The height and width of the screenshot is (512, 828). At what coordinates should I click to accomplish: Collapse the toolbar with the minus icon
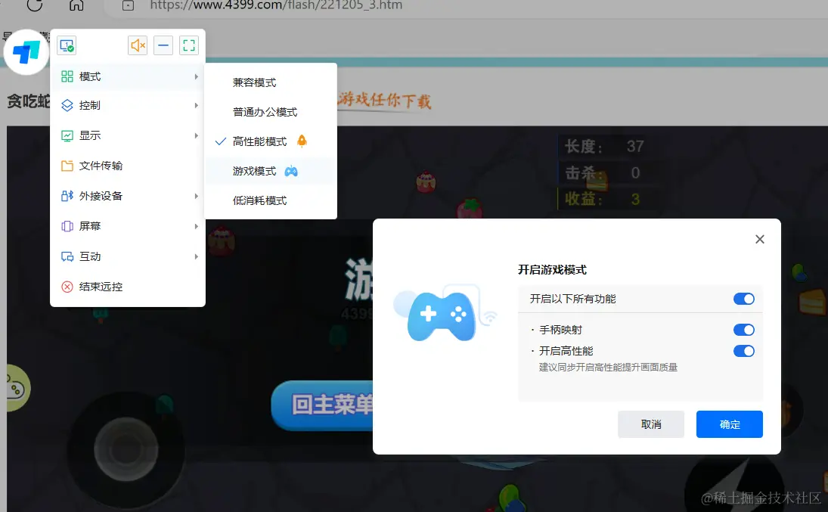(x=163, y=45)
